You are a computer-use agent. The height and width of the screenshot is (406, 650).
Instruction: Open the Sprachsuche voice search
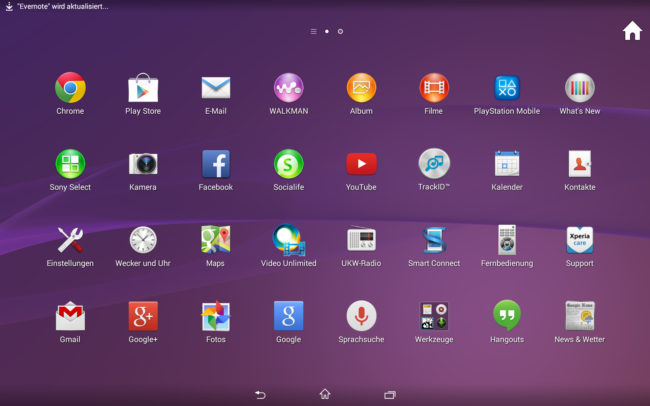coord(361,316)
